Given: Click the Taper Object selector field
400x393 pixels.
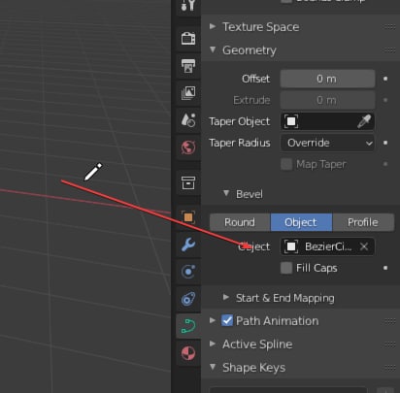Looking at the screenshot, I should 327,121.
